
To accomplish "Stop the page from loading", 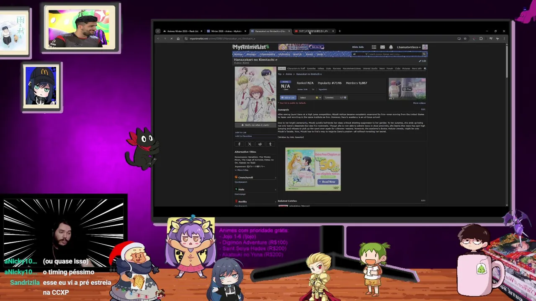I will (172, 38).
